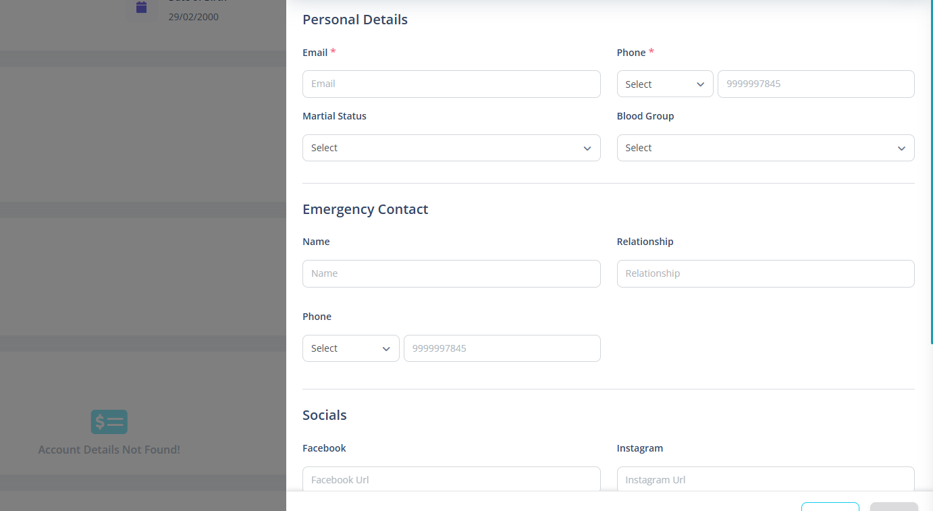Click the chevron in the Personal Details phone Select
This screenshot has width=933, height=511.
coord(700,85)
